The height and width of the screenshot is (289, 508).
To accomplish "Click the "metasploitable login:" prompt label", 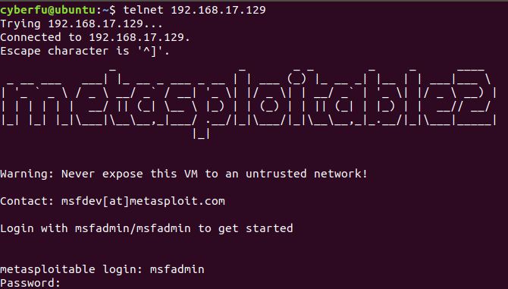I will click(71, 269).
